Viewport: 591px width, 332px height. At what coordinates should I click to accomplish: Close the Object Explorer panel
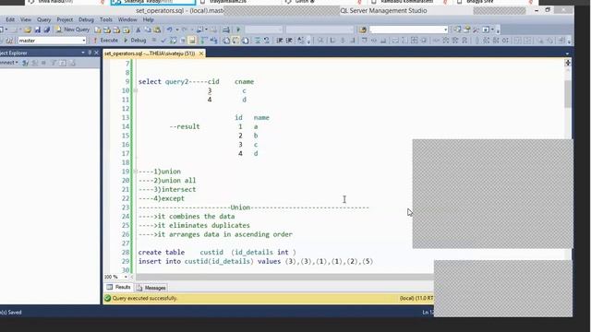96,53
